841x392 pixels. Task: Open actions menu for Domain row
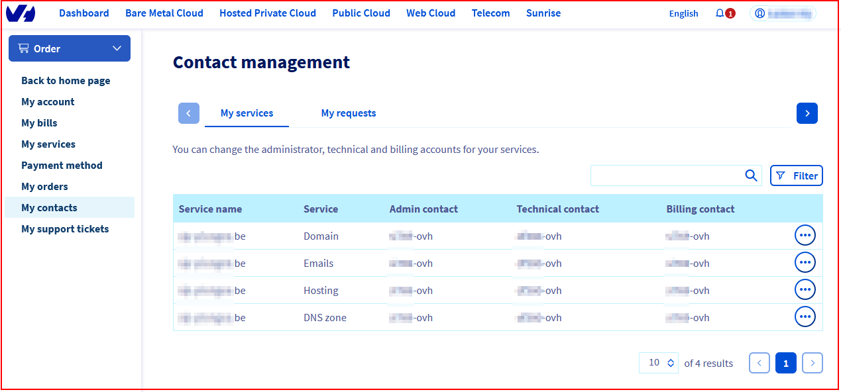[805, 236]
